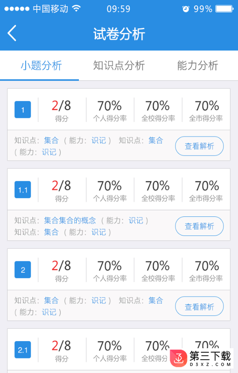Viewport: 238px width, 373px height.
Task: Tap the 第三下载 D3XZ.COM watermark logo
Action: tap(201, 358)
